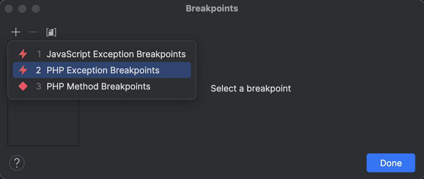This screenshot has height=179, width=424.
Task: Click the PHP Method red diamond icon
Action: [x=23, y=86]
